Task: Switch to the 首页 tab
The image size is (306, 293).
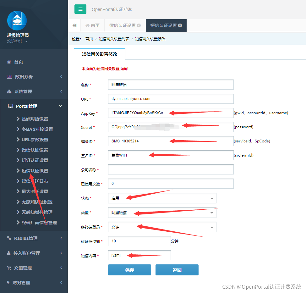Action: coord(92,25)
